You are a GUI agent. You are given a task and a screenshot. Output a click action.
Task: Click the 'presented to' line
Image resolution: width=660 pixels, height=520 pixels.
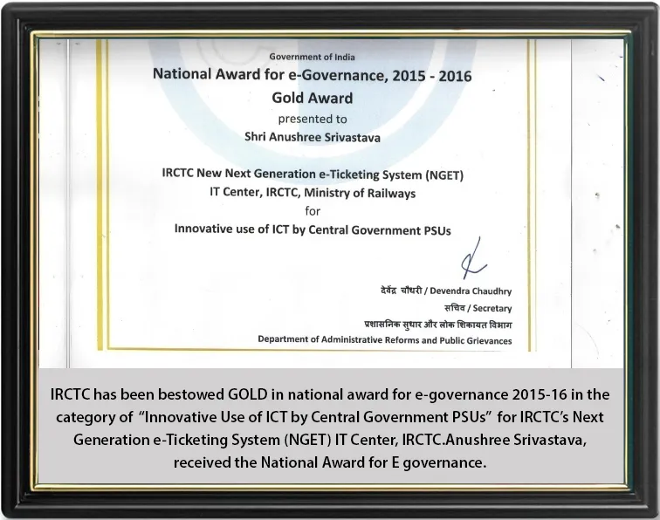pyautogui.click(x=313, y=120)
